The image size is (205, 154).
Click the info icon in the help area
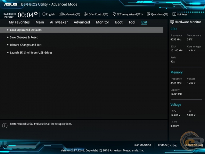tap(5, 126)
